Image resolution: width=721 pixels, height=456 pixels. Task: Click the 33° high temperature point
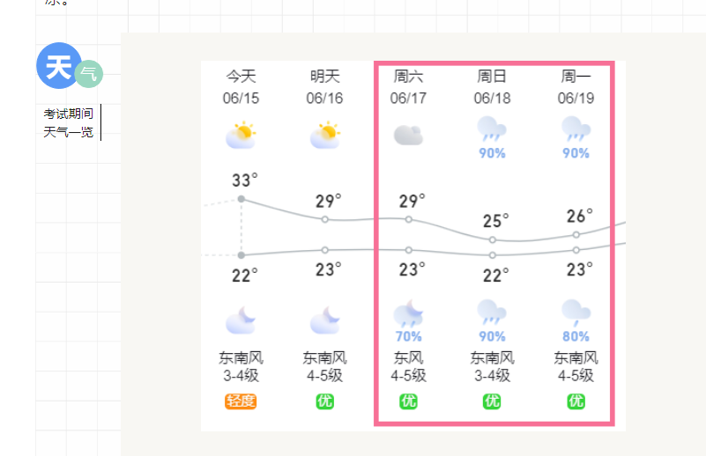coord(242,199)
